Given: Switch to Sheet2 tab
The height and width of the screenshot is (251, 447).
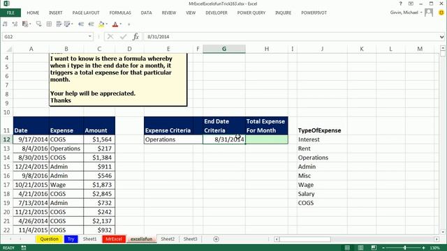Looking at the screenshot, I should coord(168,239).
